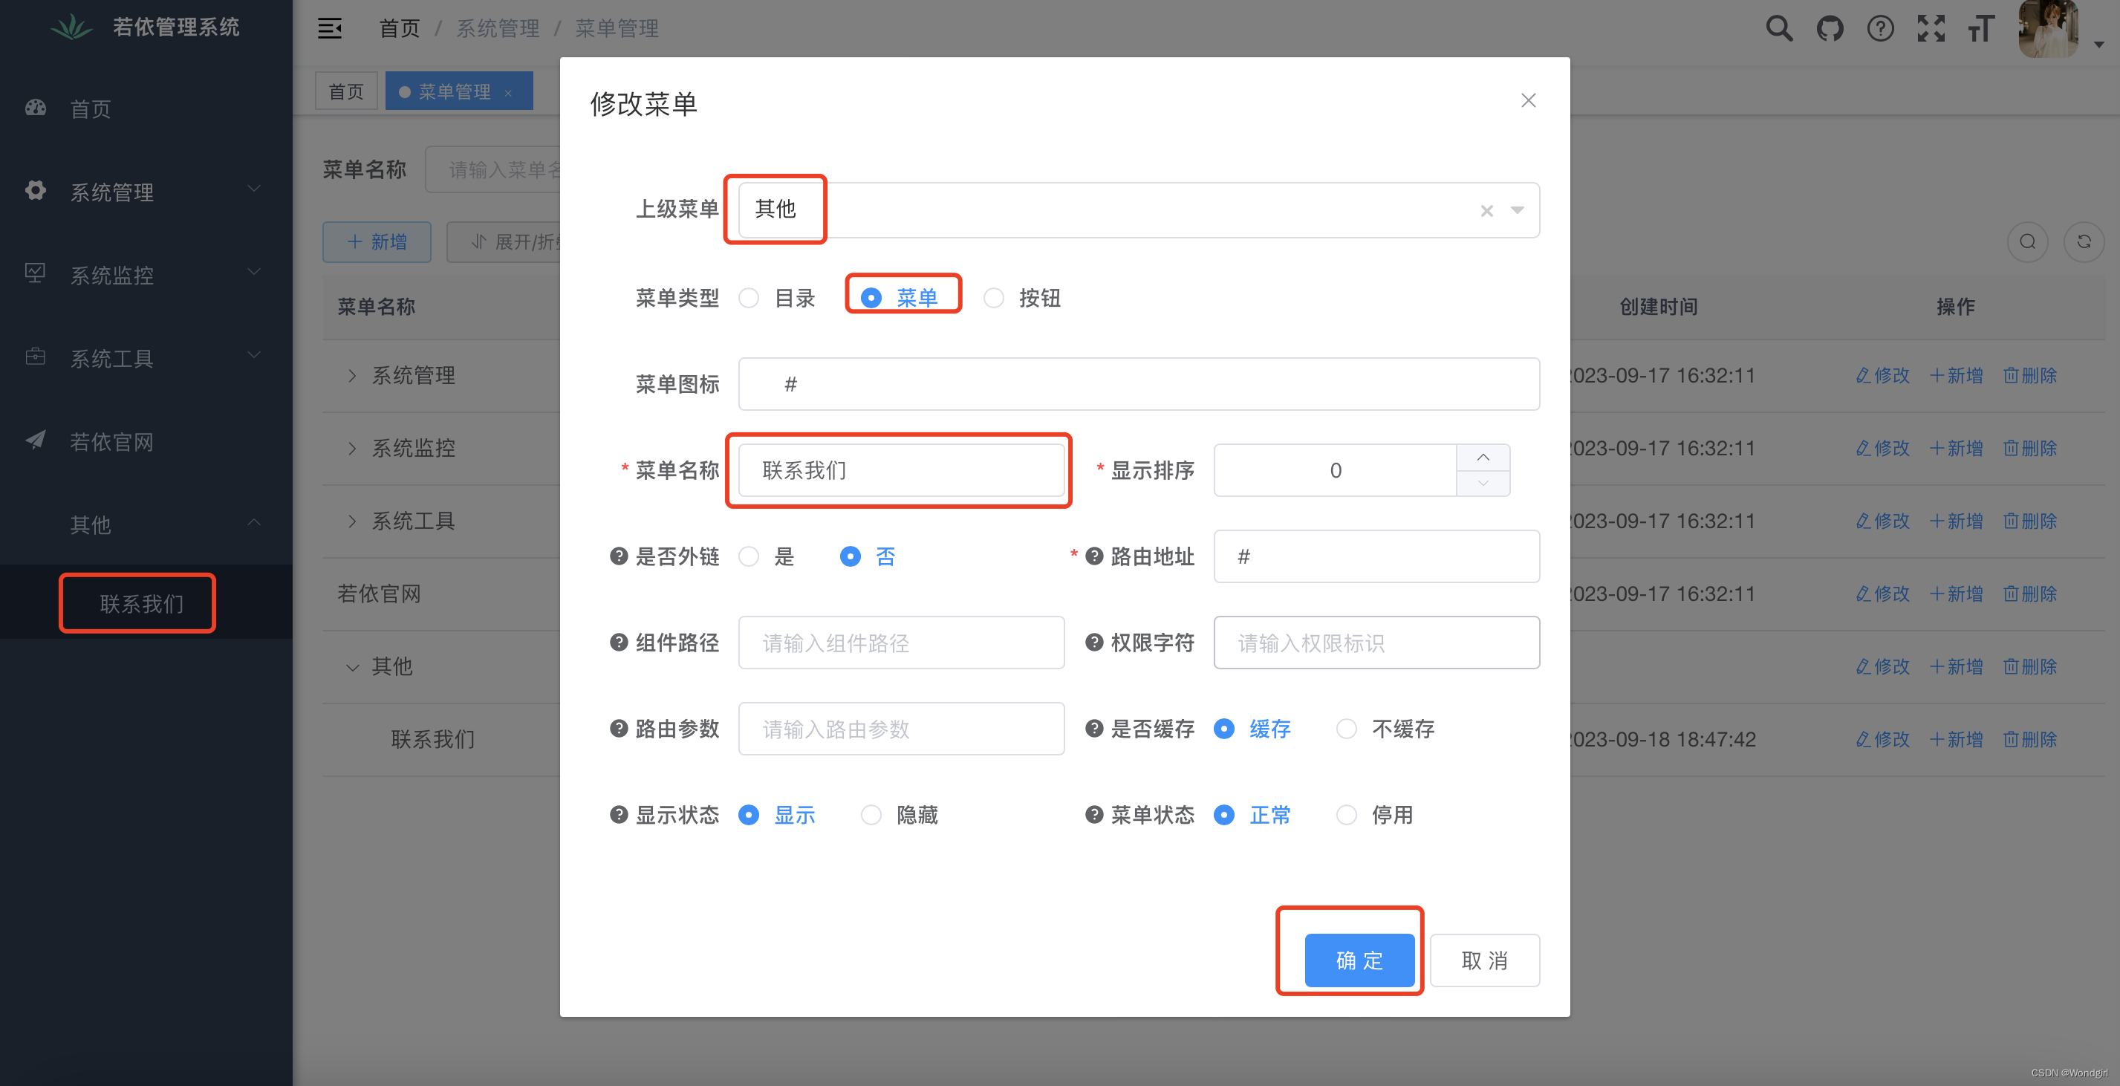Open the GitHub source icon

(1830, 29)
